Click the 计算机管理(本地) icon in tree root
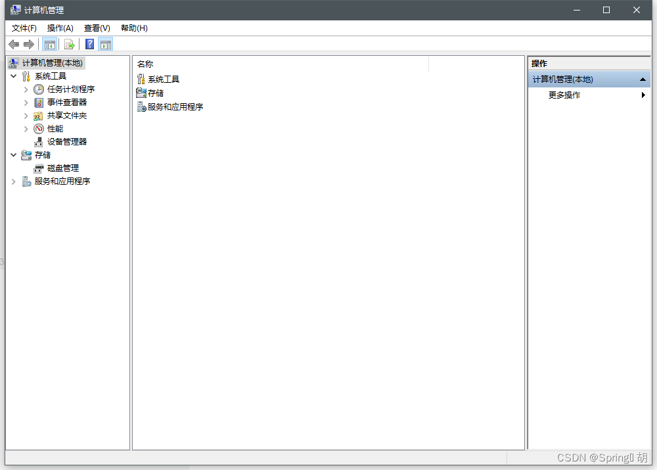This screenshot has width=657, height=470. tap(14, 63)
